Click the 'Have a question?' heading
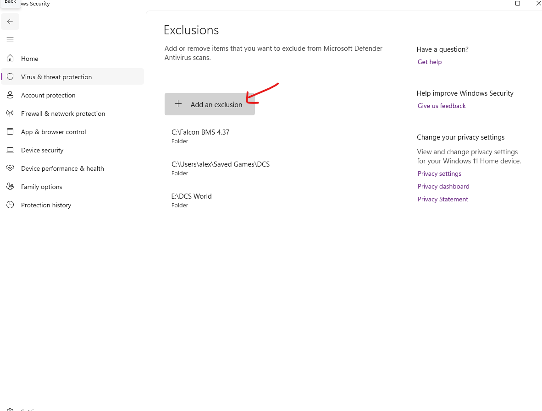The image size is (542, 411). click(x=442, y=49)
